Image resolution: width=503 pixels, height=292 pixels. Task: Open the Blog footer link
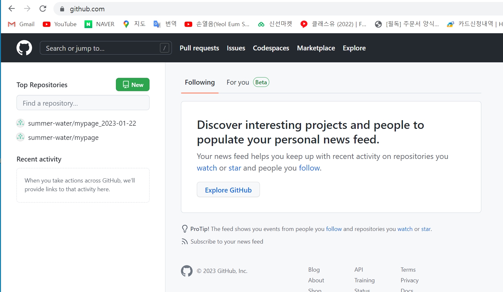point(314,270)
